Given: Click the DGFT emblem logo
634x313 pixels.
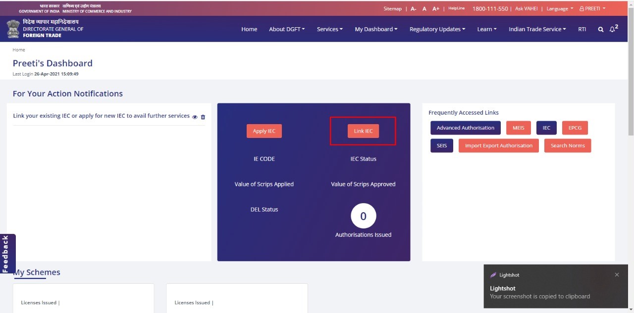Looking at the screenshot, I should click(13, 29).
